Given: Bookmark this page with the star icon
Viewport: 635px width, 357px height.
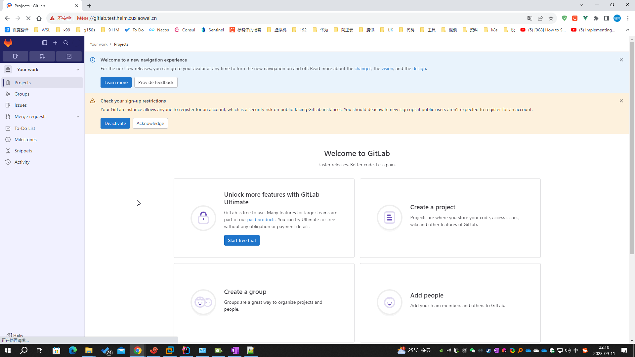Looking at the screenshot, I should [551, 18].
